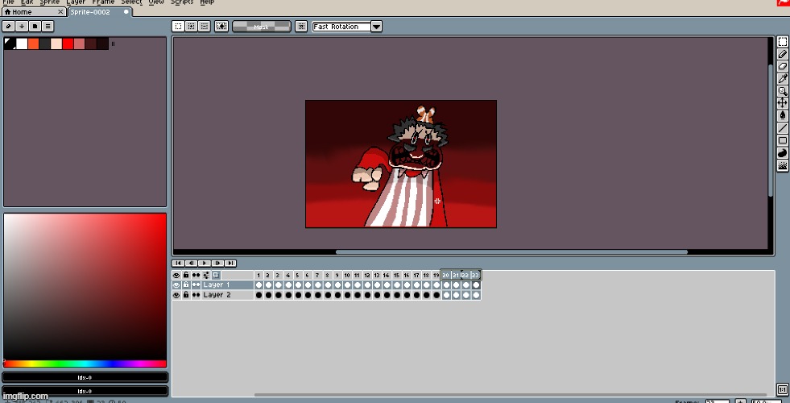Choose Replace selection mode
Viewport: 790px width, 403px height.
point(178,27)
